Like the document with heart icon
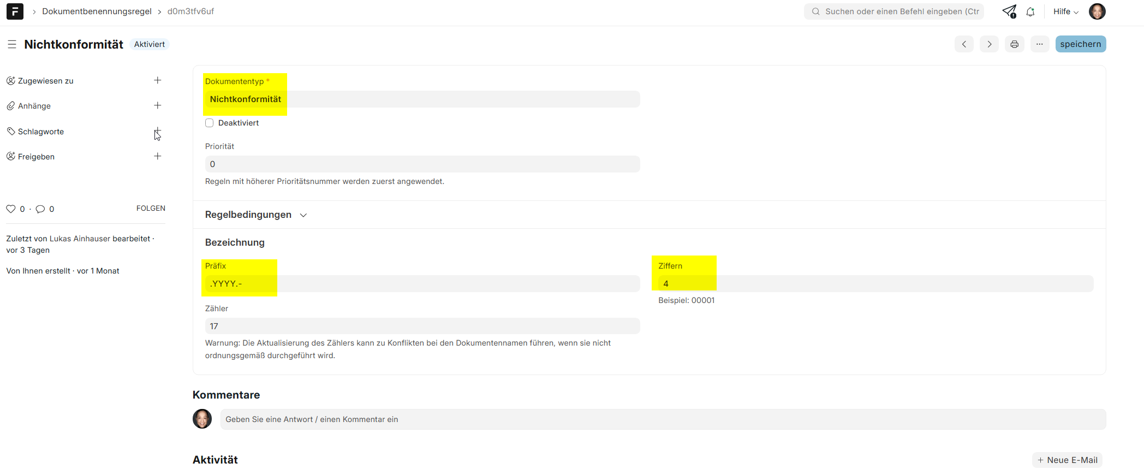 [11, 209]
